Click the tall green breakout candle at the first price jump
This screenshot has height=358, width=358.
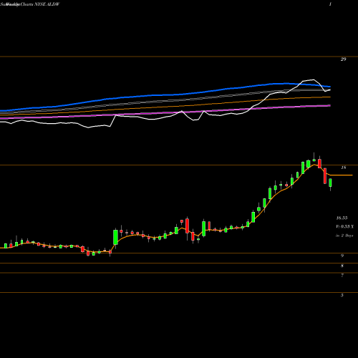coord(115,237)
